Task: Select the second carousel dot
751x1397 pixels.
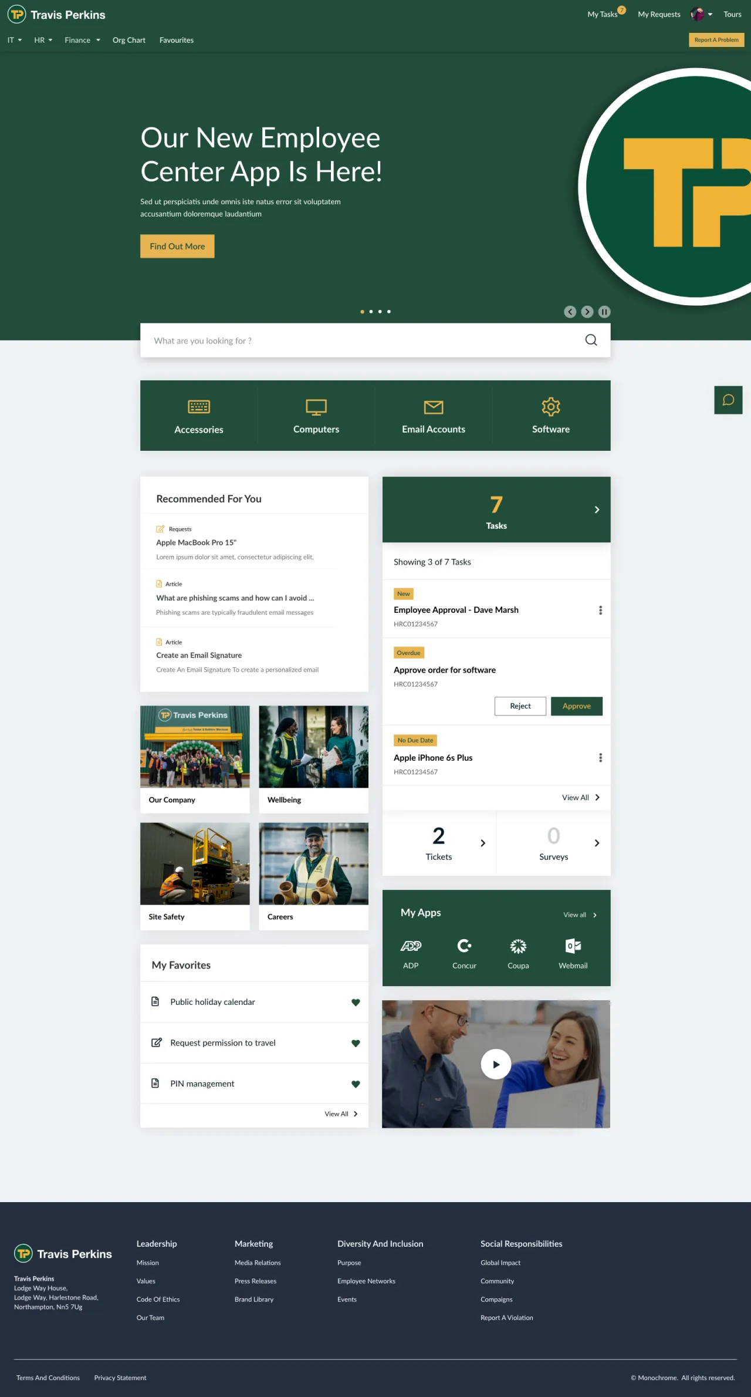Action: 371,312
